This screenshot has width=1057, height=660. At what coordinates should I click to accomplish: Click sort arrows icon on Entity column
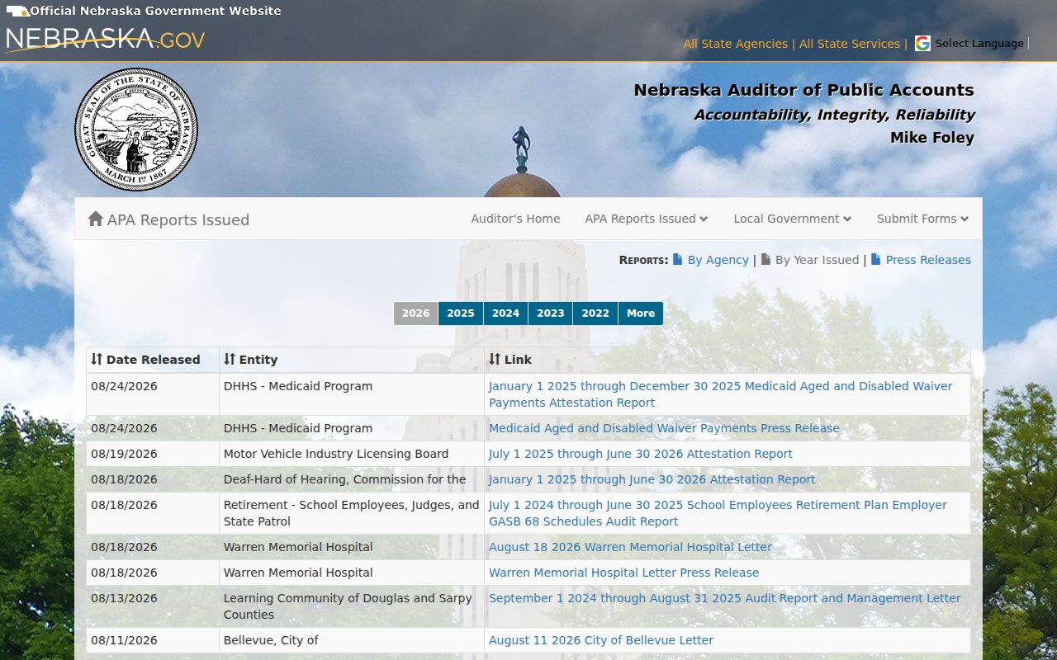pos(230,359)
